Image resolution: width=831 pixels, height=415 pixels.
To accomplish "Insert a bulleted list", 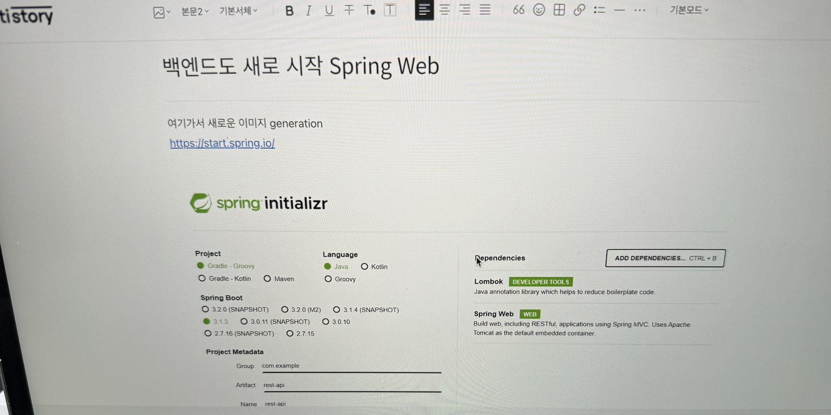I will coord(599,9).
